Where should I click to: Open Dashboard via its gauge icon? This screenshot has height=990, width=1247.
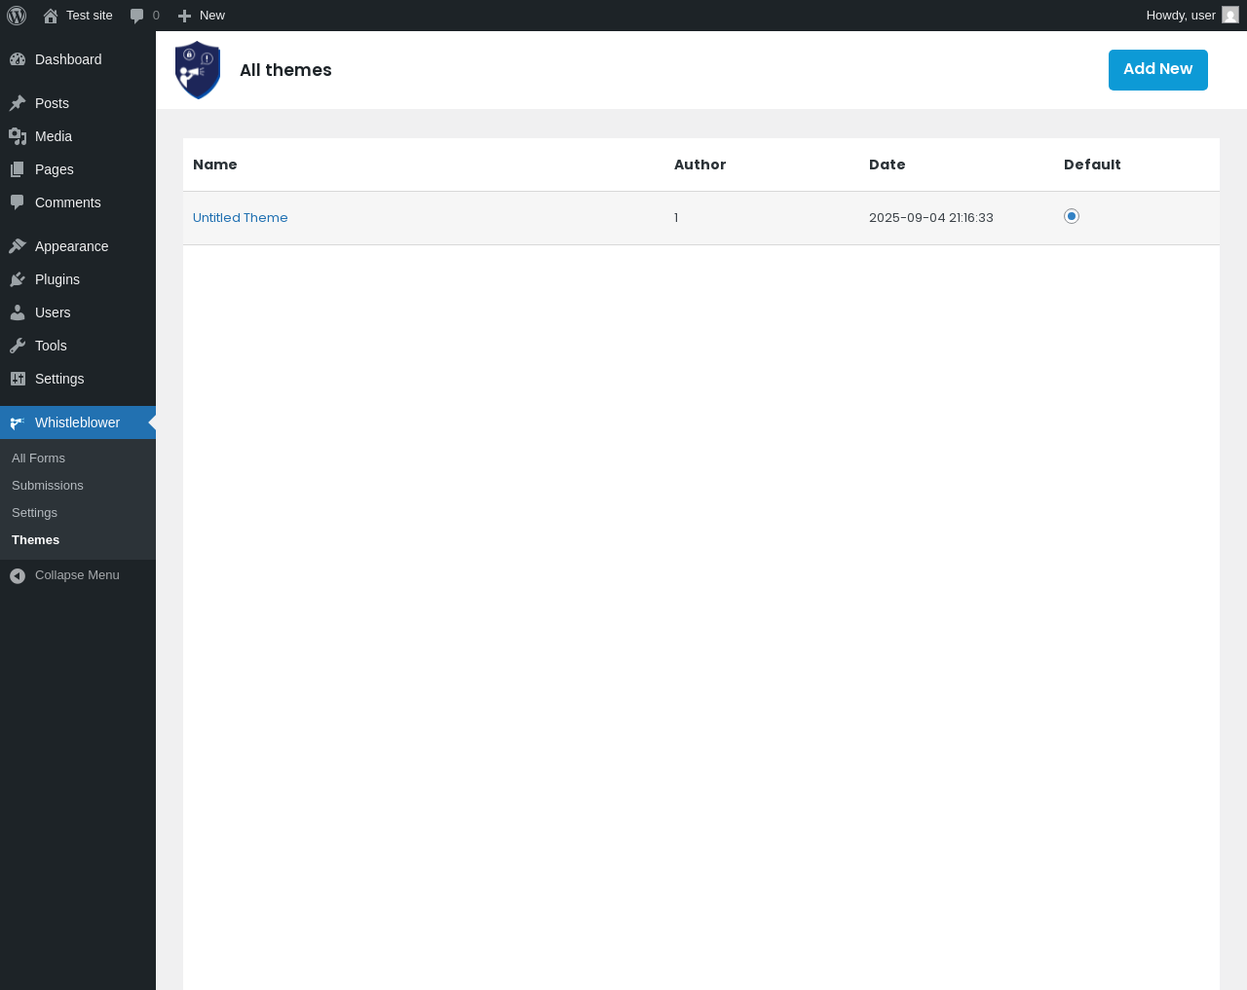click(x=18, y=59)
